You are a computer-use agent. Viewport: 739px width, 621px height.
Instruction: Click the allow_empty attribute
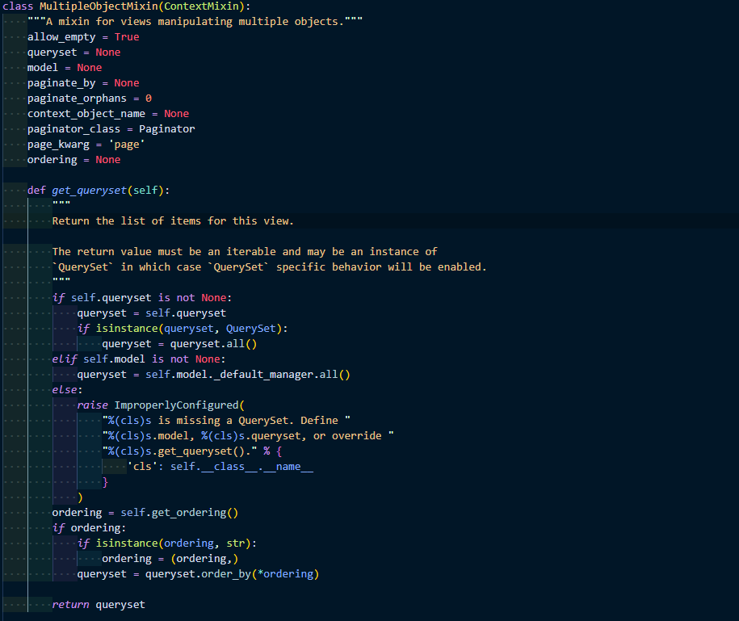pyautogui.click(x=61, y=37)
